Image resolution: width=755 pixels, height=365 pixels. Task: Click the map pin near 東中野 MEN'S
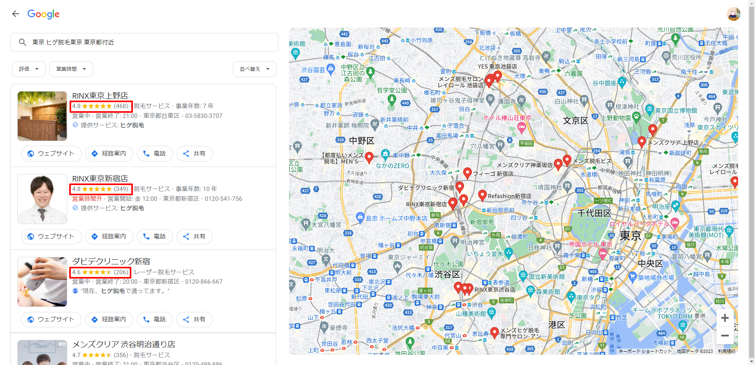[x=369, y=157]
